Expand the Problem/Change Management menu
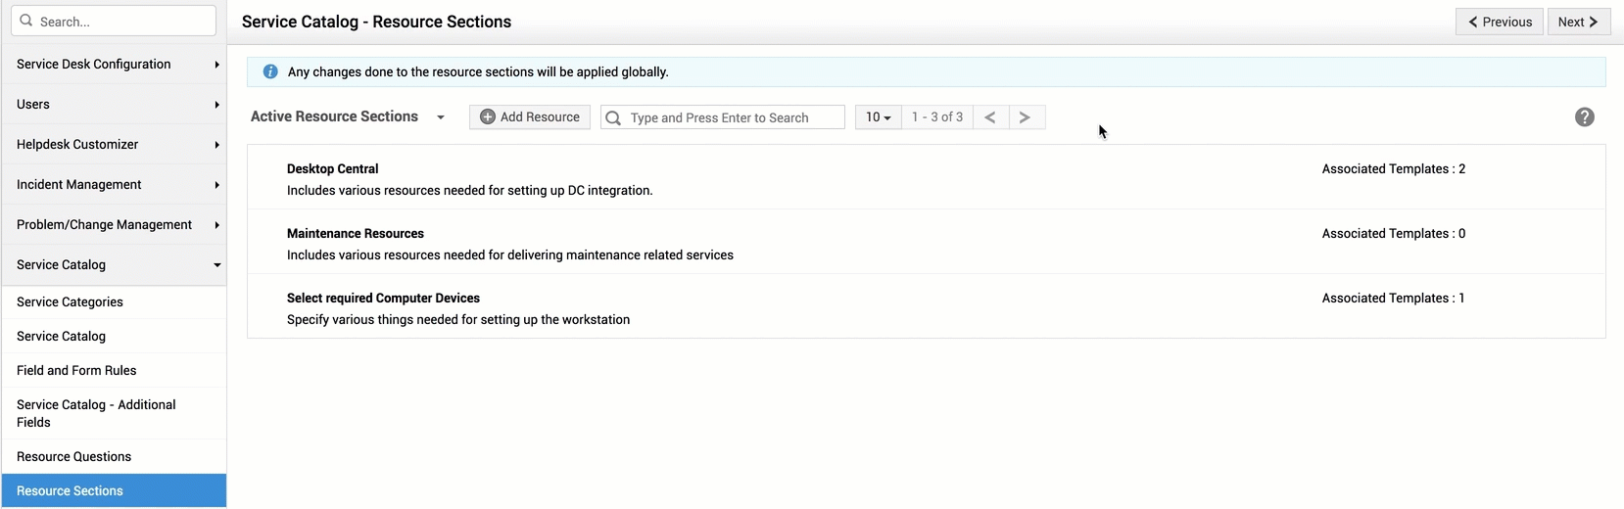 [x=114, y=224]
